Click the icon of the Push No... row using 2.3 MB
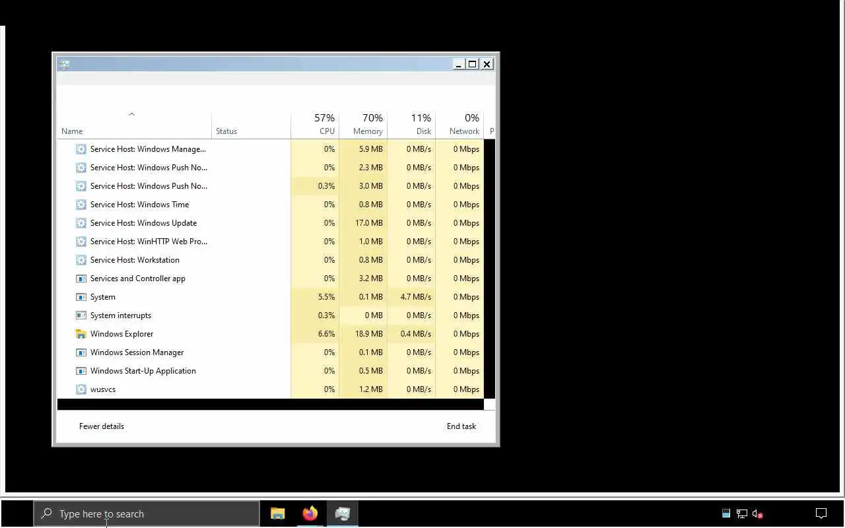Screen dimensions: 845x528 tap(81, 168)
